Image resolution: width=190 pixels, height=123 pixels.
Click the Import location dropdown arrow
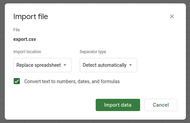point(65,65)
